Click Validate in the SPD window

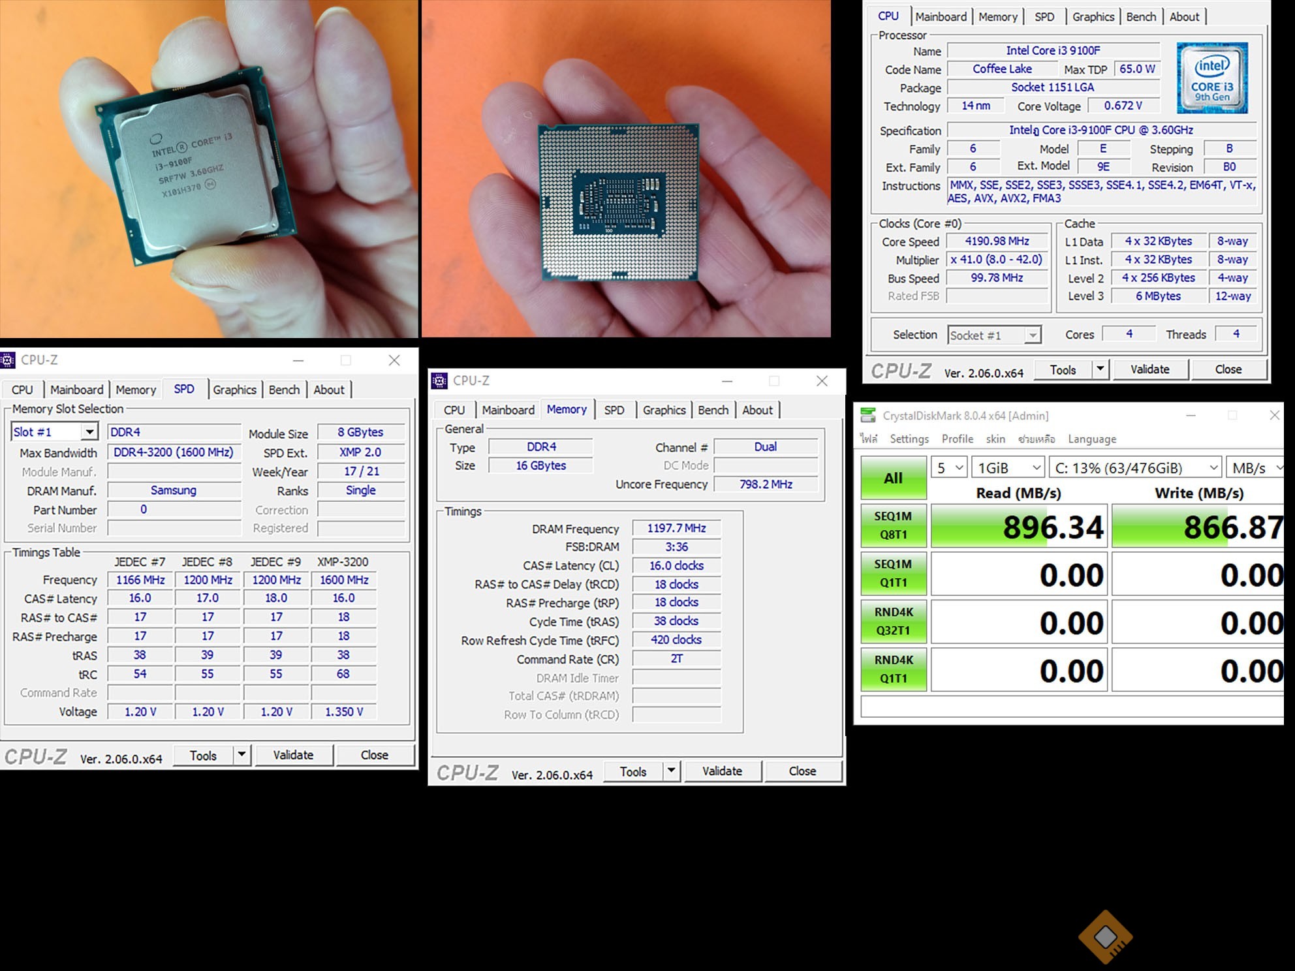click(x=293, y=755)
